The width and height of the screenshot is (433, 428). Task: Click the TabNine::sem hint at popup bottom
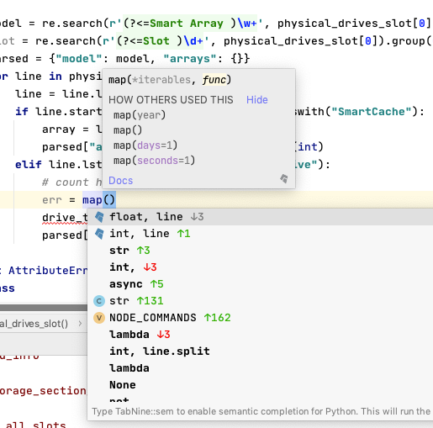(261, 411)
